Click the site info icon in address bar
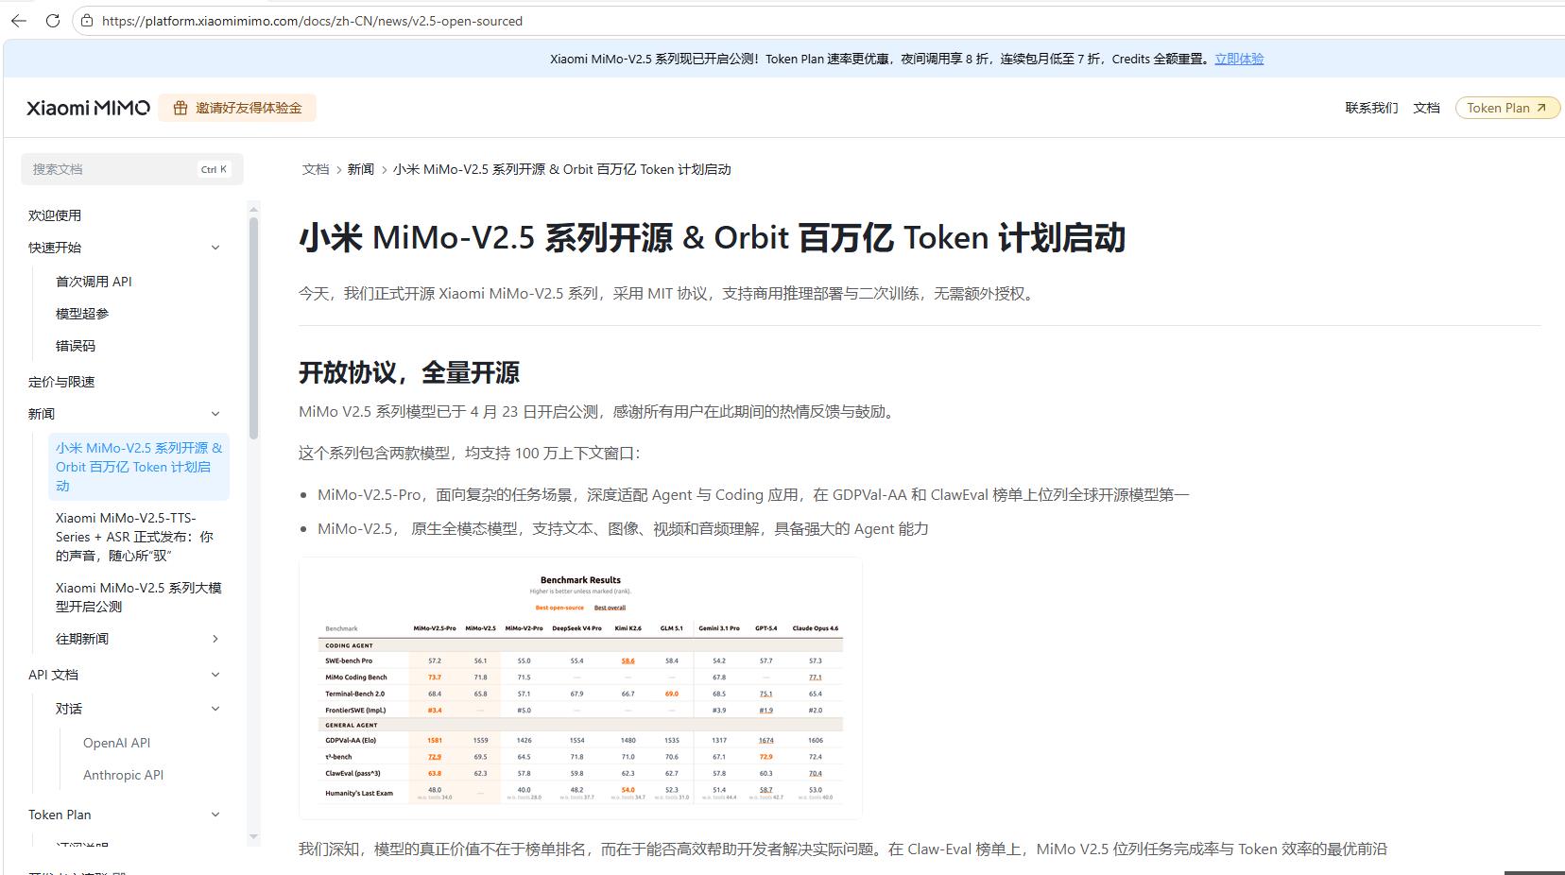 click(87, 21)
